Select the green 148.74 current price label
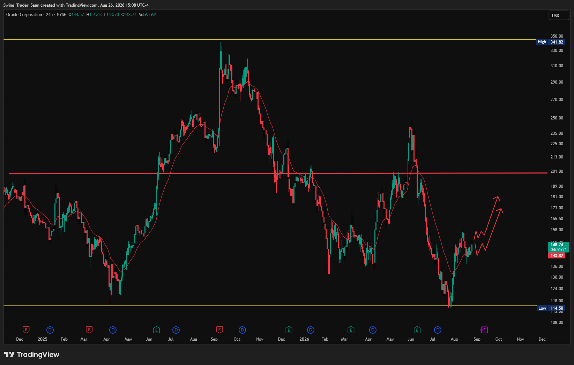Screen dimensions: 574x365 pos(558,247)
